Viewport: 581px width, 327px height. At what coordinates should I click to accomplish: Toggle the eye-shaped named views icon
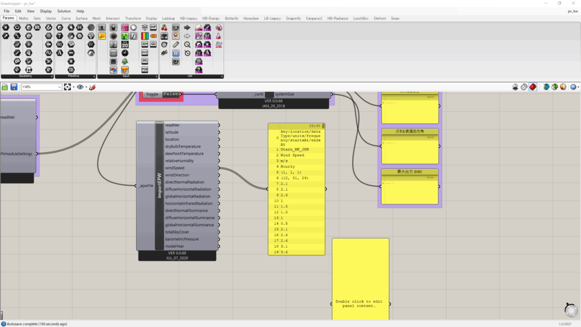[x=81, y=87]
